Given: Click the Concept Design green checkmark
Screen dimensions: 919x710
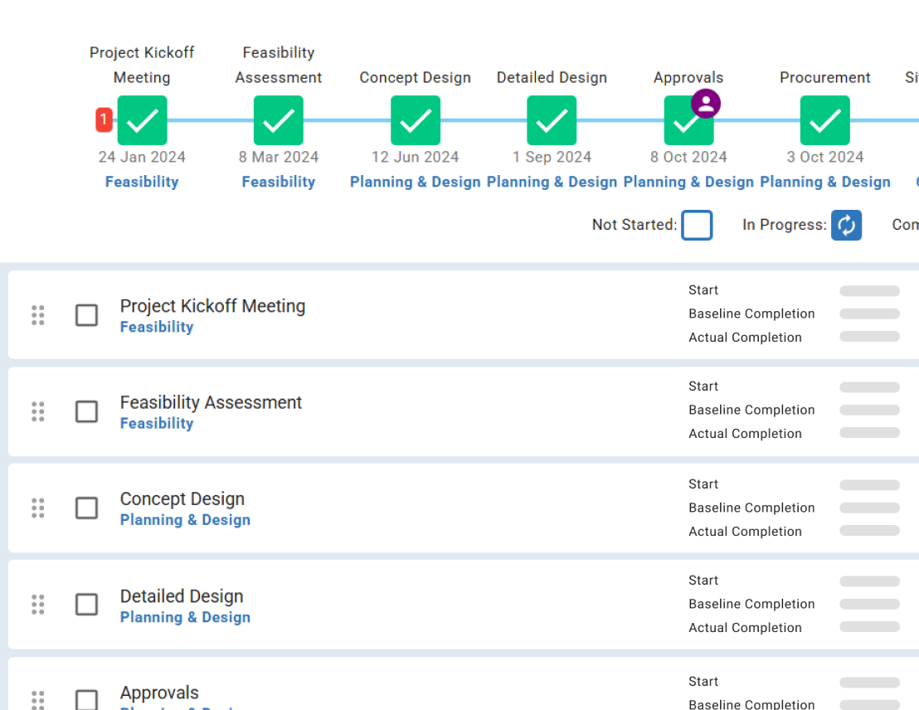Looking at the screenshot, I should click(415, 120).
